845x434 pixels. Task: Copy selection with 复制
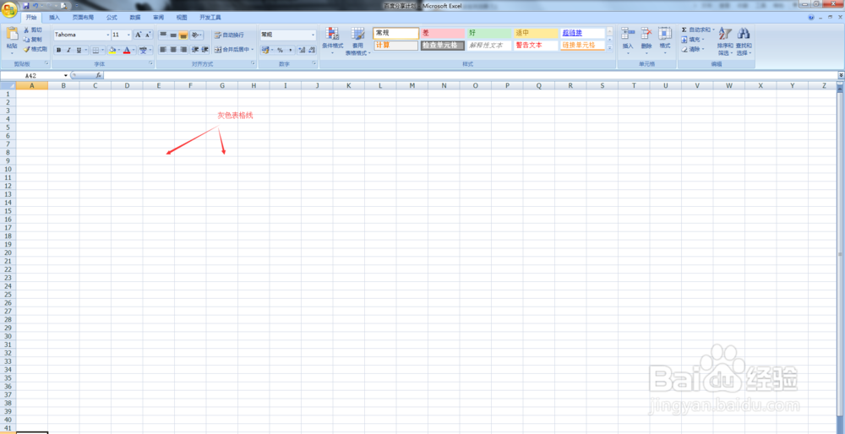[x=32, y=40]
